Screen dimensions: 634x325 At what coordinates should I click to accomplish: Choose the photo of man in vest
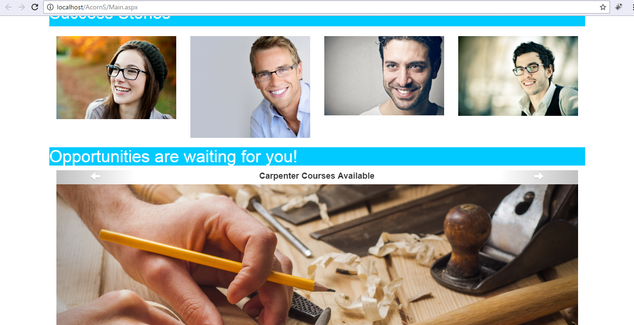tap(518, 76)
